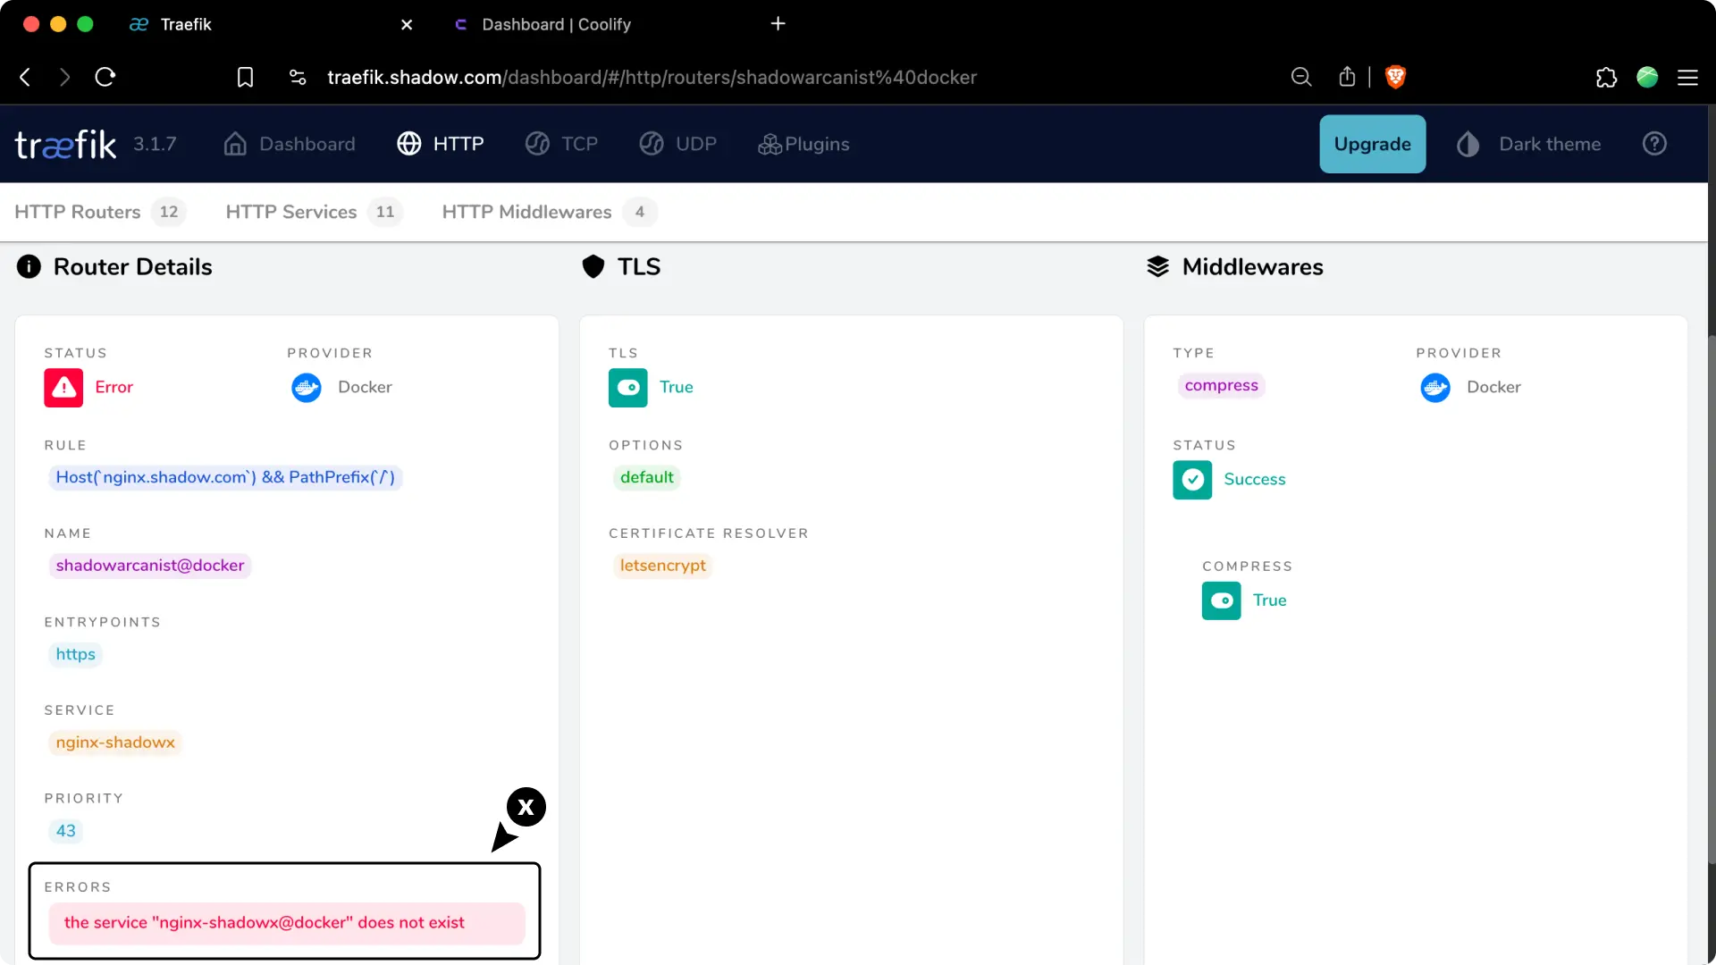
Task: Click the Middlewares layers icon
Action: [x=1157, y=266]
